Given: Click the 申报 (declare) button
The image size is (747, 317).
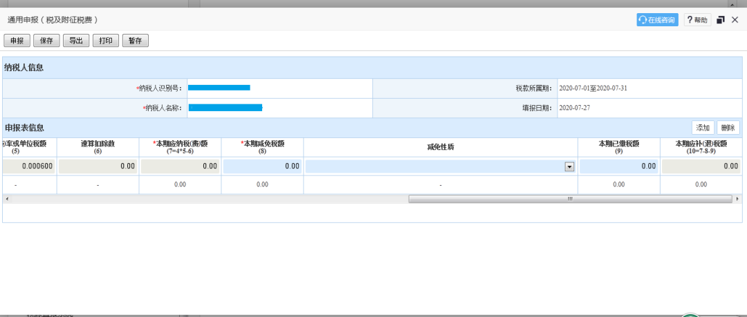Looking at the screenshot, I should pyautogui.click(x=17, y=41).
